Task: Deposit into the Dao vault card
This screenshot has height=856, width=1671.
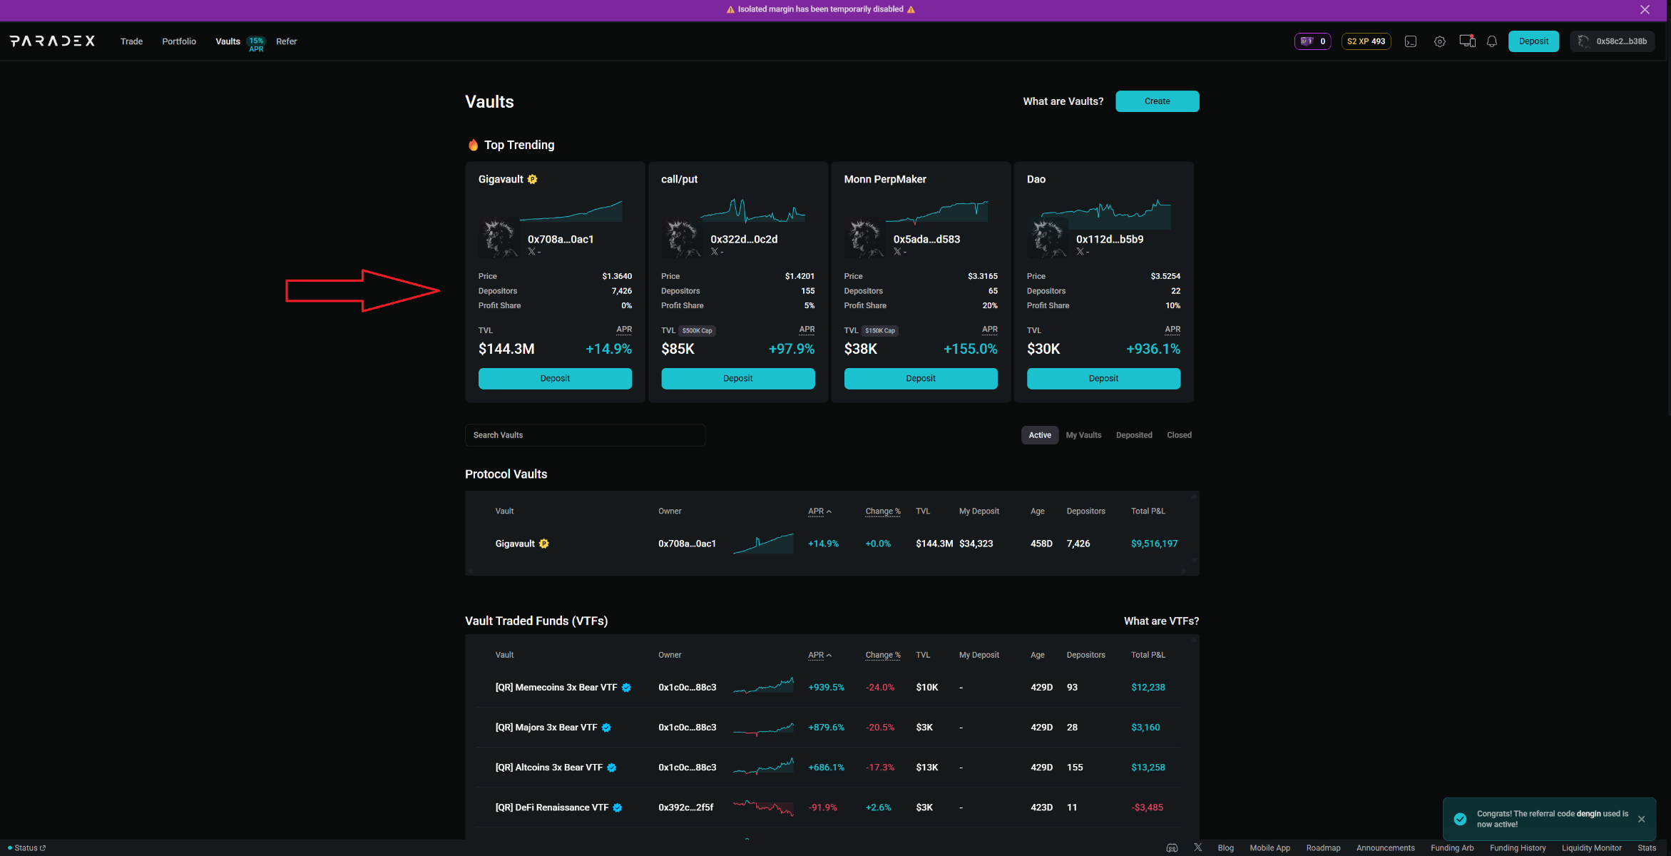Action: click(x=1103, y=379)
